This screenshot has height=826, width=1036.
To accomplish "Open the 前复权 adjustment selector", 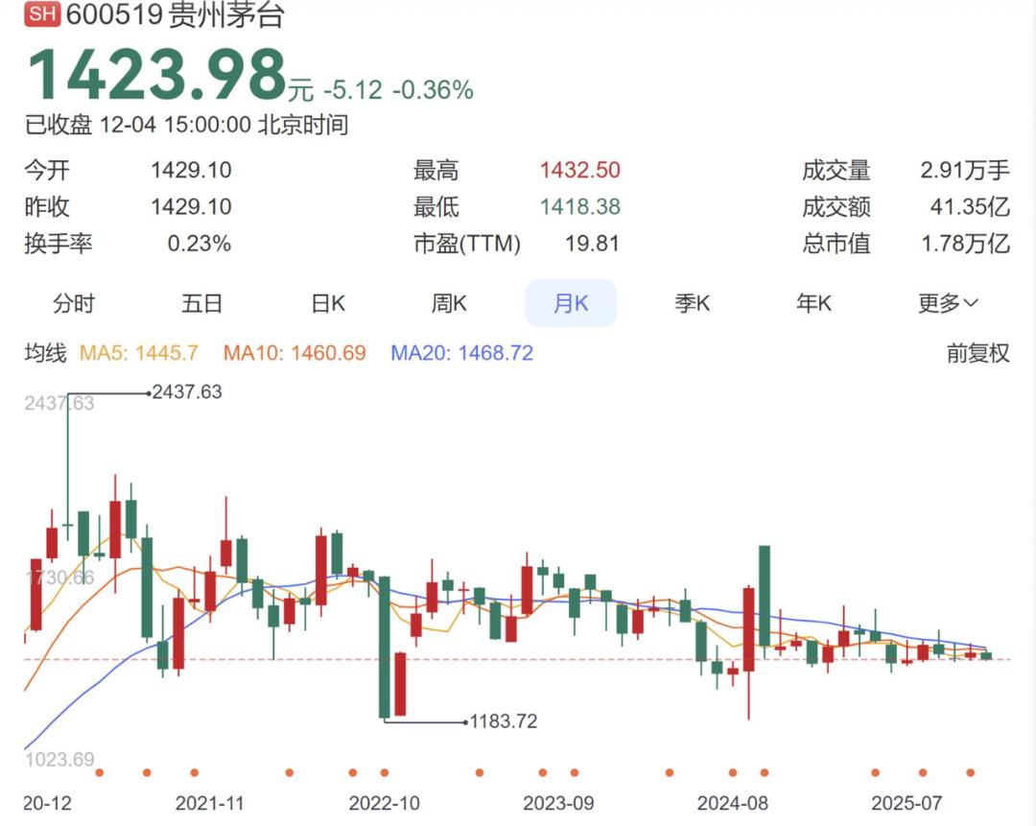I will point(977,353).
